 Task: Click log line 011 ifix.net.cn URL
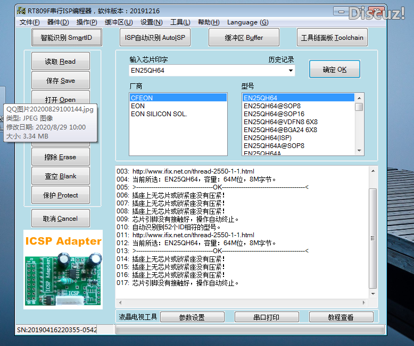[x=193, y=235]
